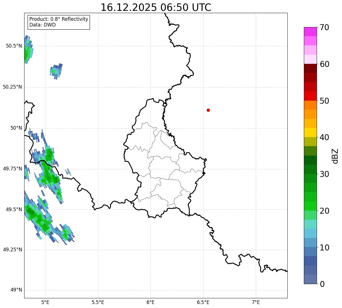Pick the magenta swatch just below 70 dBZ

tap(310, 32)
